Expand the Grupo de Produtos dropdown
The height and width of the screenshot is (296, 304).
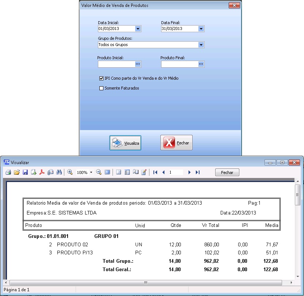pyautogui.click(x=201, y=45)
